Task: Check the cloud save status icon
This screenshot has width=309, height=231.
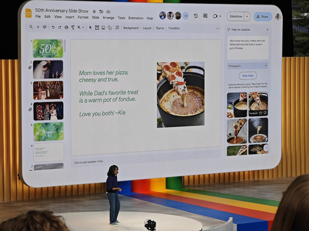Action: pyautogui.click(x=108, y=12)
